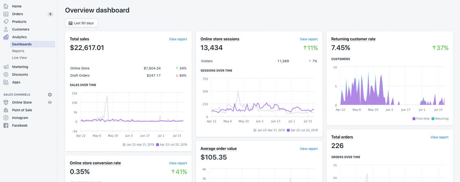
Task: Click the Point of Sale bag icon
Action: pos(6,110)
